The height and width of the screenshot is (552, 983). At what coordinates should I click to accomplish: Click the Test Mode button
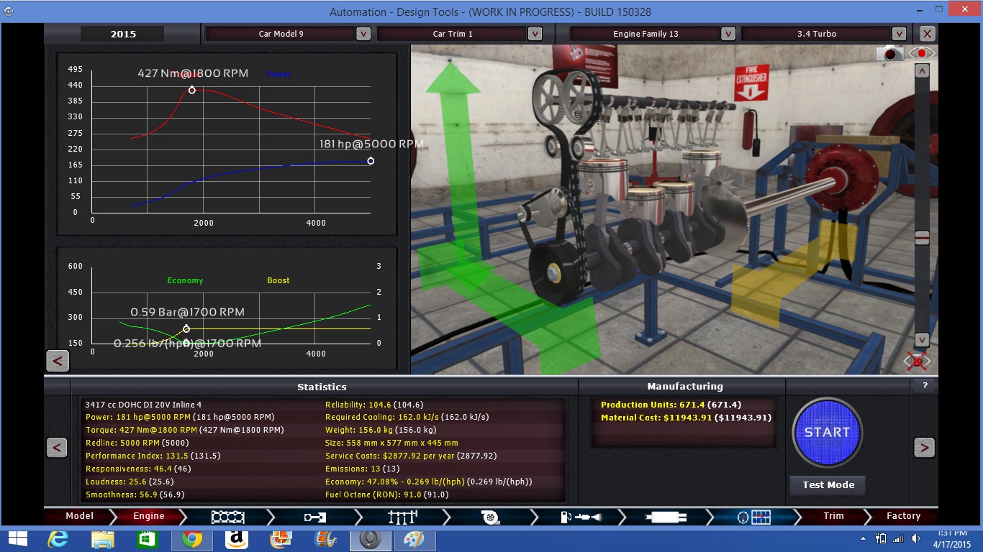(828, 485)
